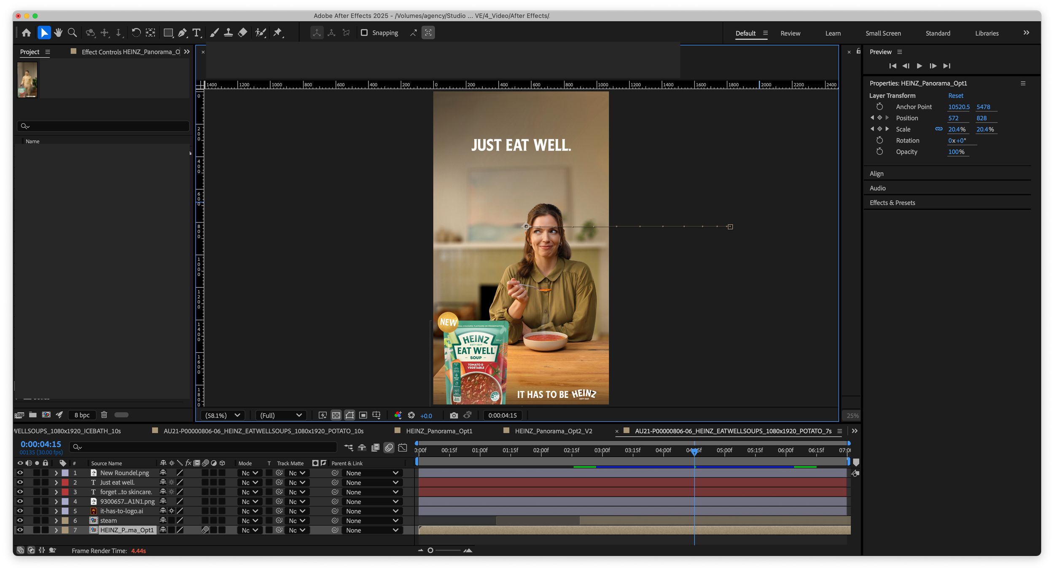
Task: Toggle the Scale constrain proportions link
Action: coord(939,129)
